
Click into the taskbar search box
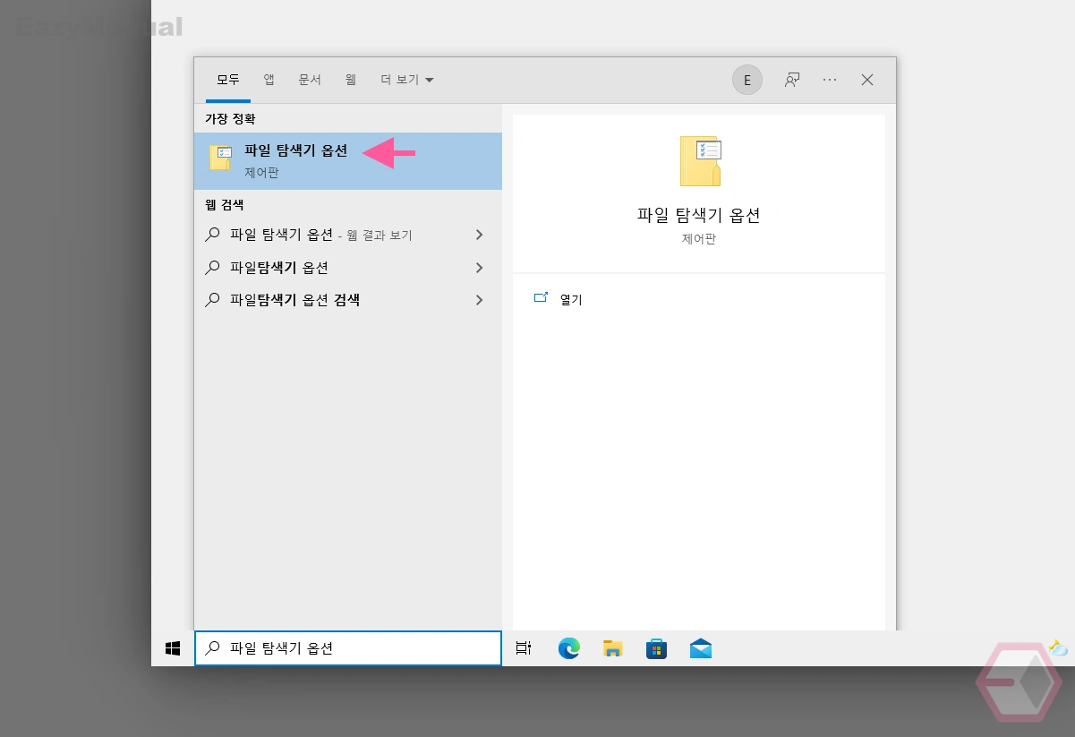click(348, 648)
